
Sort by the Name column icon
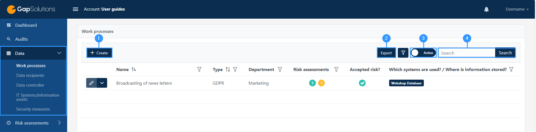(134, 69)
